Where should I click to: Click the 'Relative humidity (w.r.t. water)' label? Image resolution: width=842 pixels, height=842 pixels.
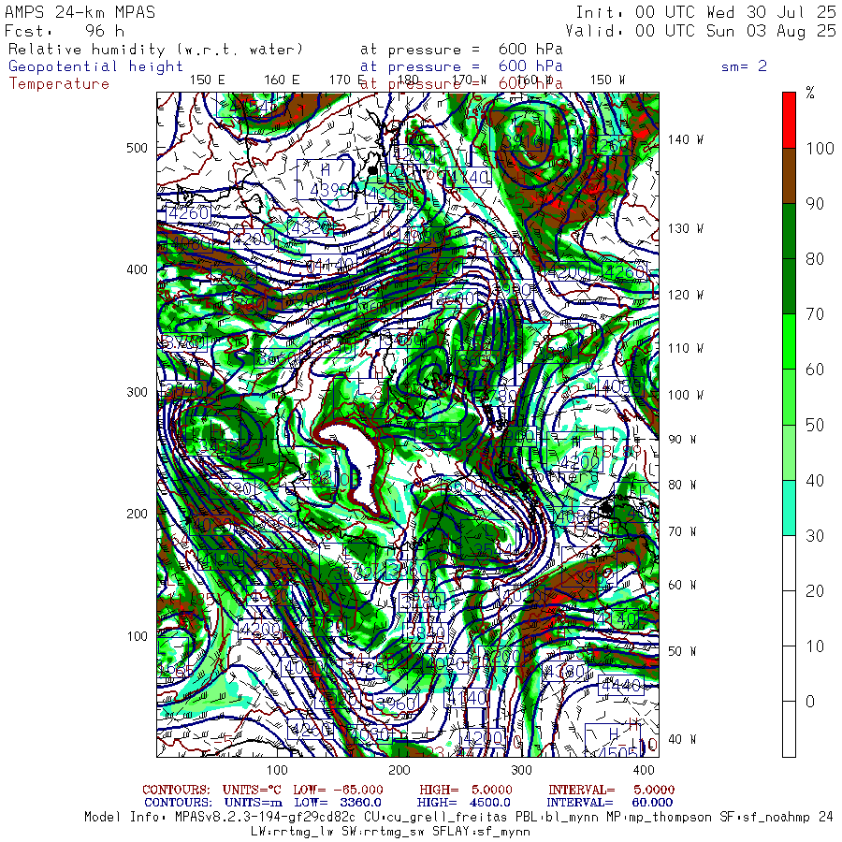(x=155, y=50)
